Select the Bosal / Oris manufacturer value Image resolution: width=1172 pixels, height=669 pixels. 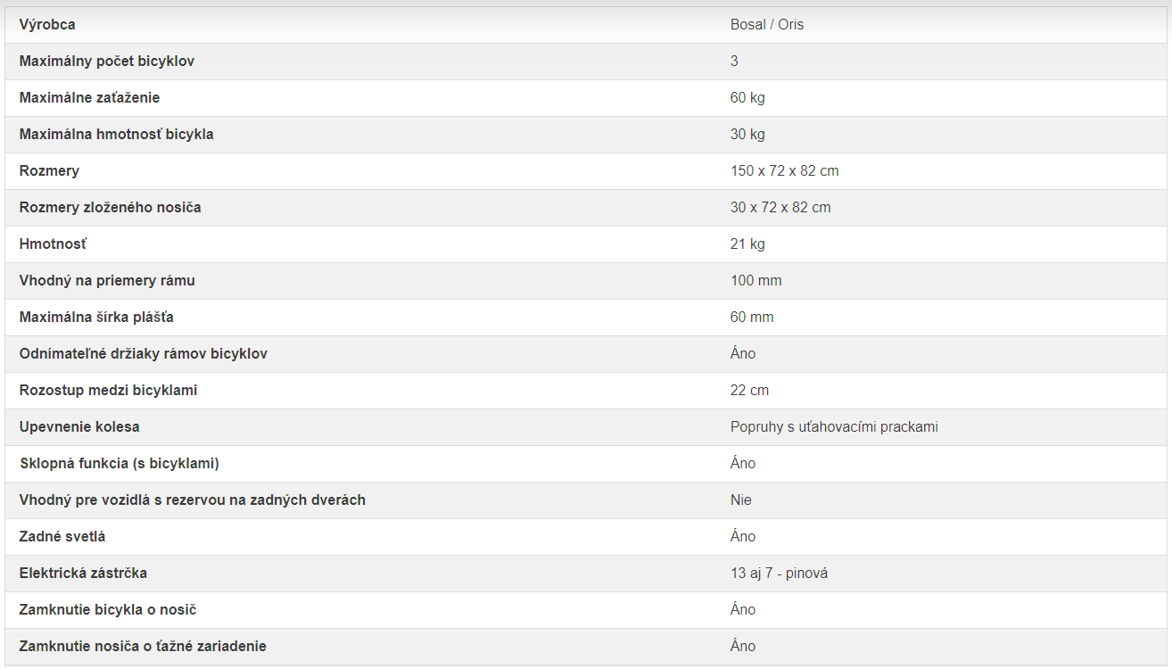click(767, 25)
